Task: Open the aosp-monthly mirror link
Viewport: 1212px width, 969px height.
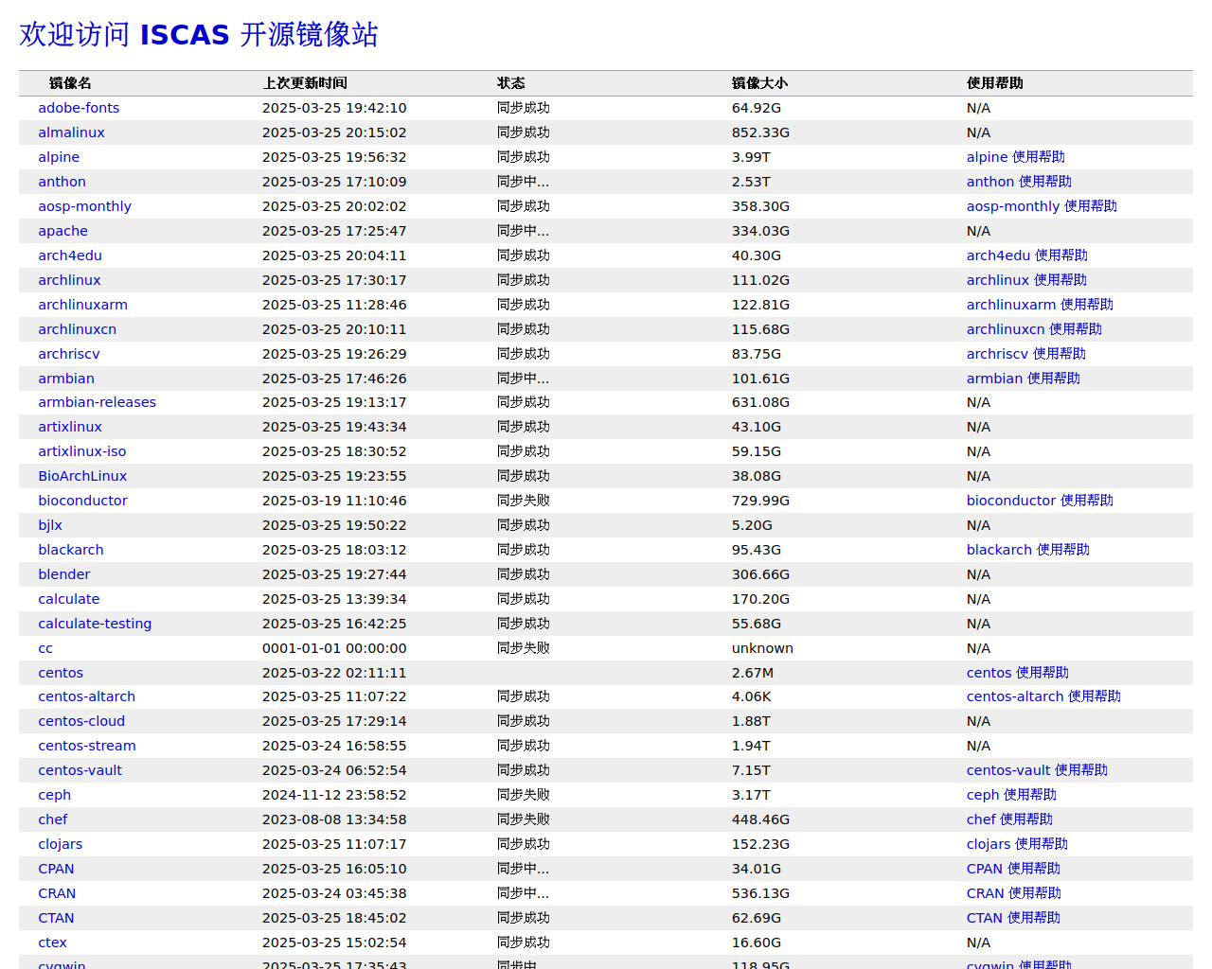Action: [x=84, y=206]
